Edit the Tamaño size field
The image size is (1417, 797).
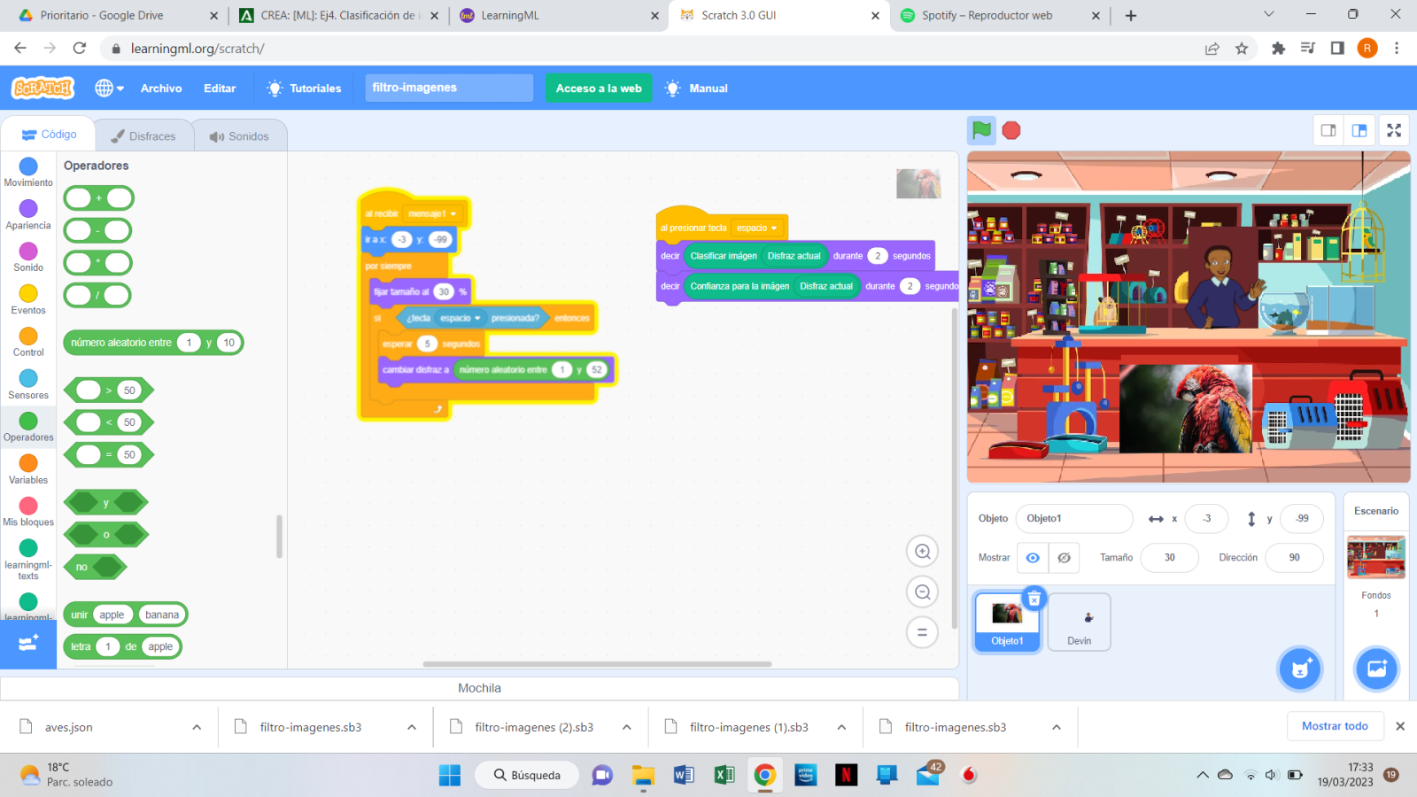click(x=1169, y=558)
